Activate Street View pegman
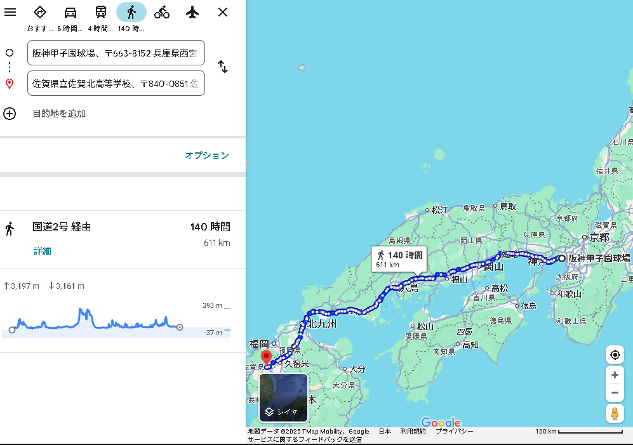This screenshot has width=633, height=445. coord(615,414)
